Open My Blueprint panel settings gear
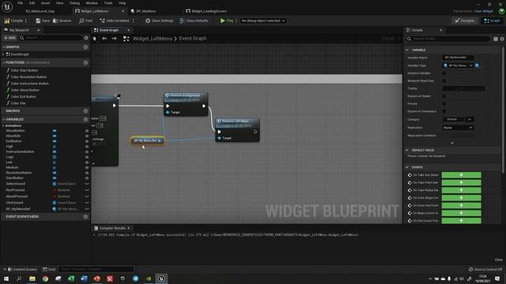The height and width of the screenshot is (284, 506). point(86,38)
